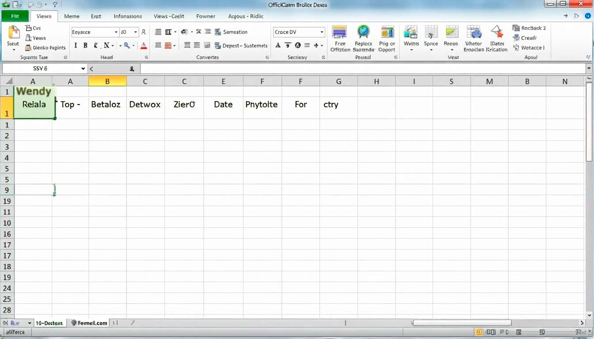Viewport: 594px width, 339px height.
Task: Switch to the 10-Dectam sheet tab
Action: (49, 323)
